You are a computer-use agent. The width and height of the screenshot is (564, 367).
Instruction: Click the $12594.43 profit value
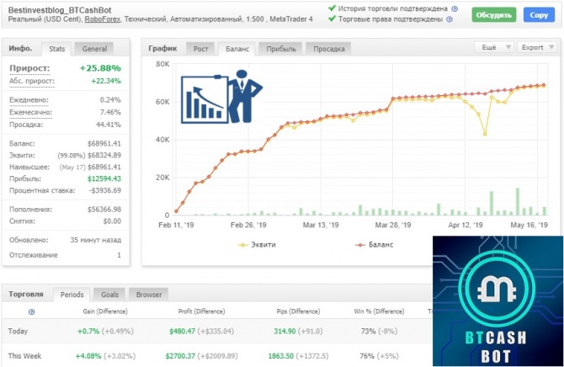[104, 178]
